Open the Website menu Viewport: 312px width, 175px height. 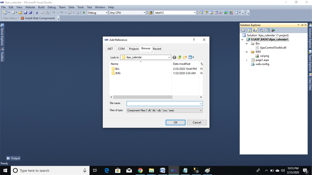(x=30, y=7)
